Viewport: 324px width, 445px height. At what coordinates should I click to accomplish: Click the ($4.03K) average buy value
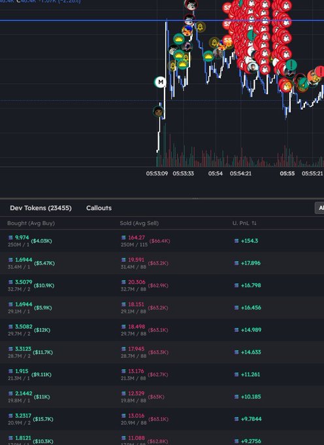click(41, 241)
